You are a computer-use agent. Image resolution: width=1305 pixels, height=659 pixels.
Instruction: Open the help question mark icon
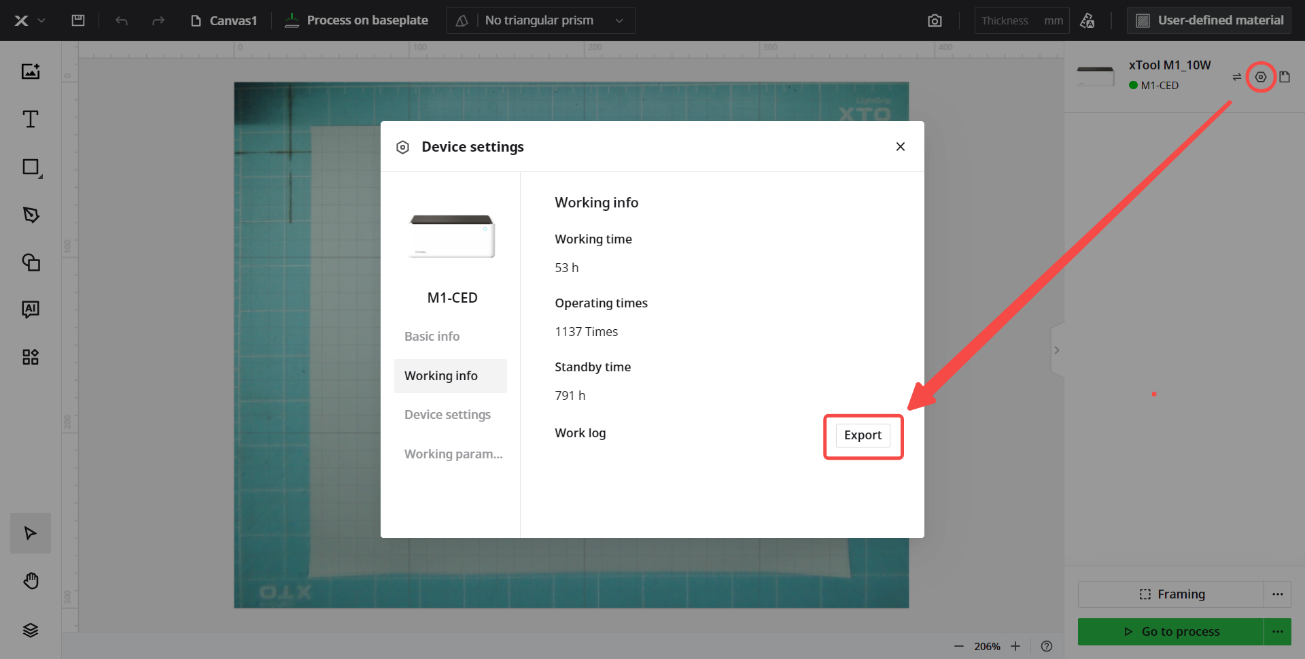click(x=1047, y=646)
